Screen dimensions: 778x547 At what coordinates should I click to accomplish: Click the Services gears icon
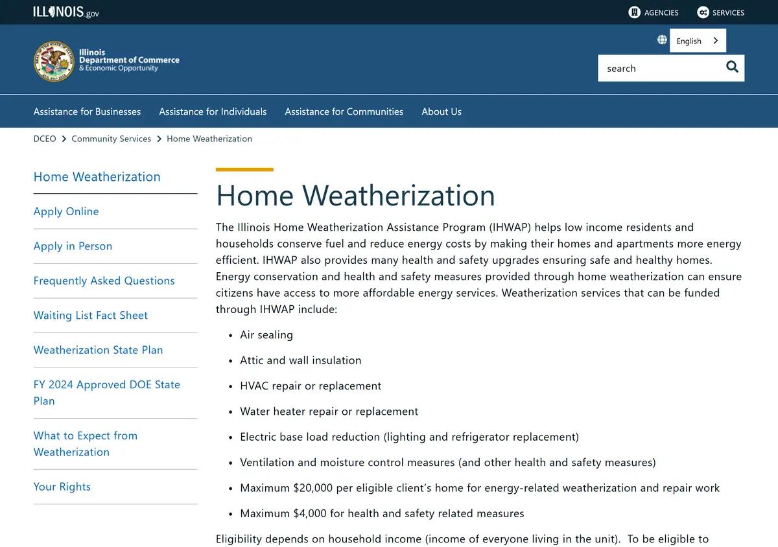click(703, 12)
